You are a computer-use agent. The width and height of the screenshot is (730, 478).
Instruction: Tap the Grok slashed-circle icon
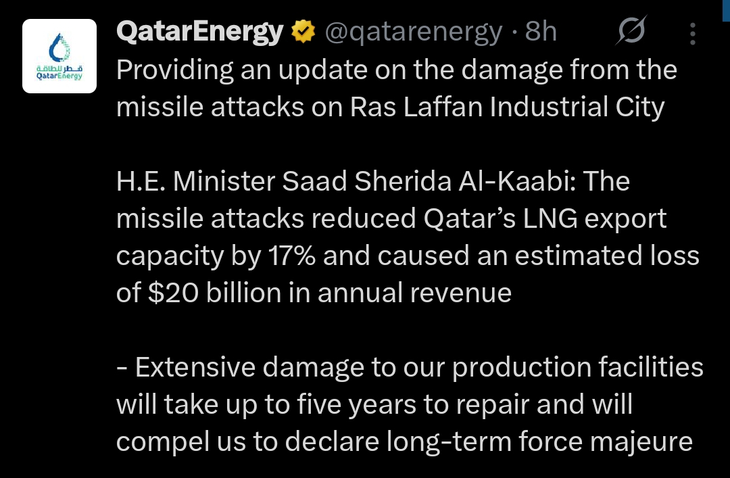coord(632,32)
